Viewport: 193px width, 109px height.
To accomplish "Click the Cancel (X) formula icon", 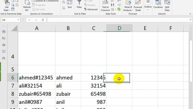I will click(29, 20).
